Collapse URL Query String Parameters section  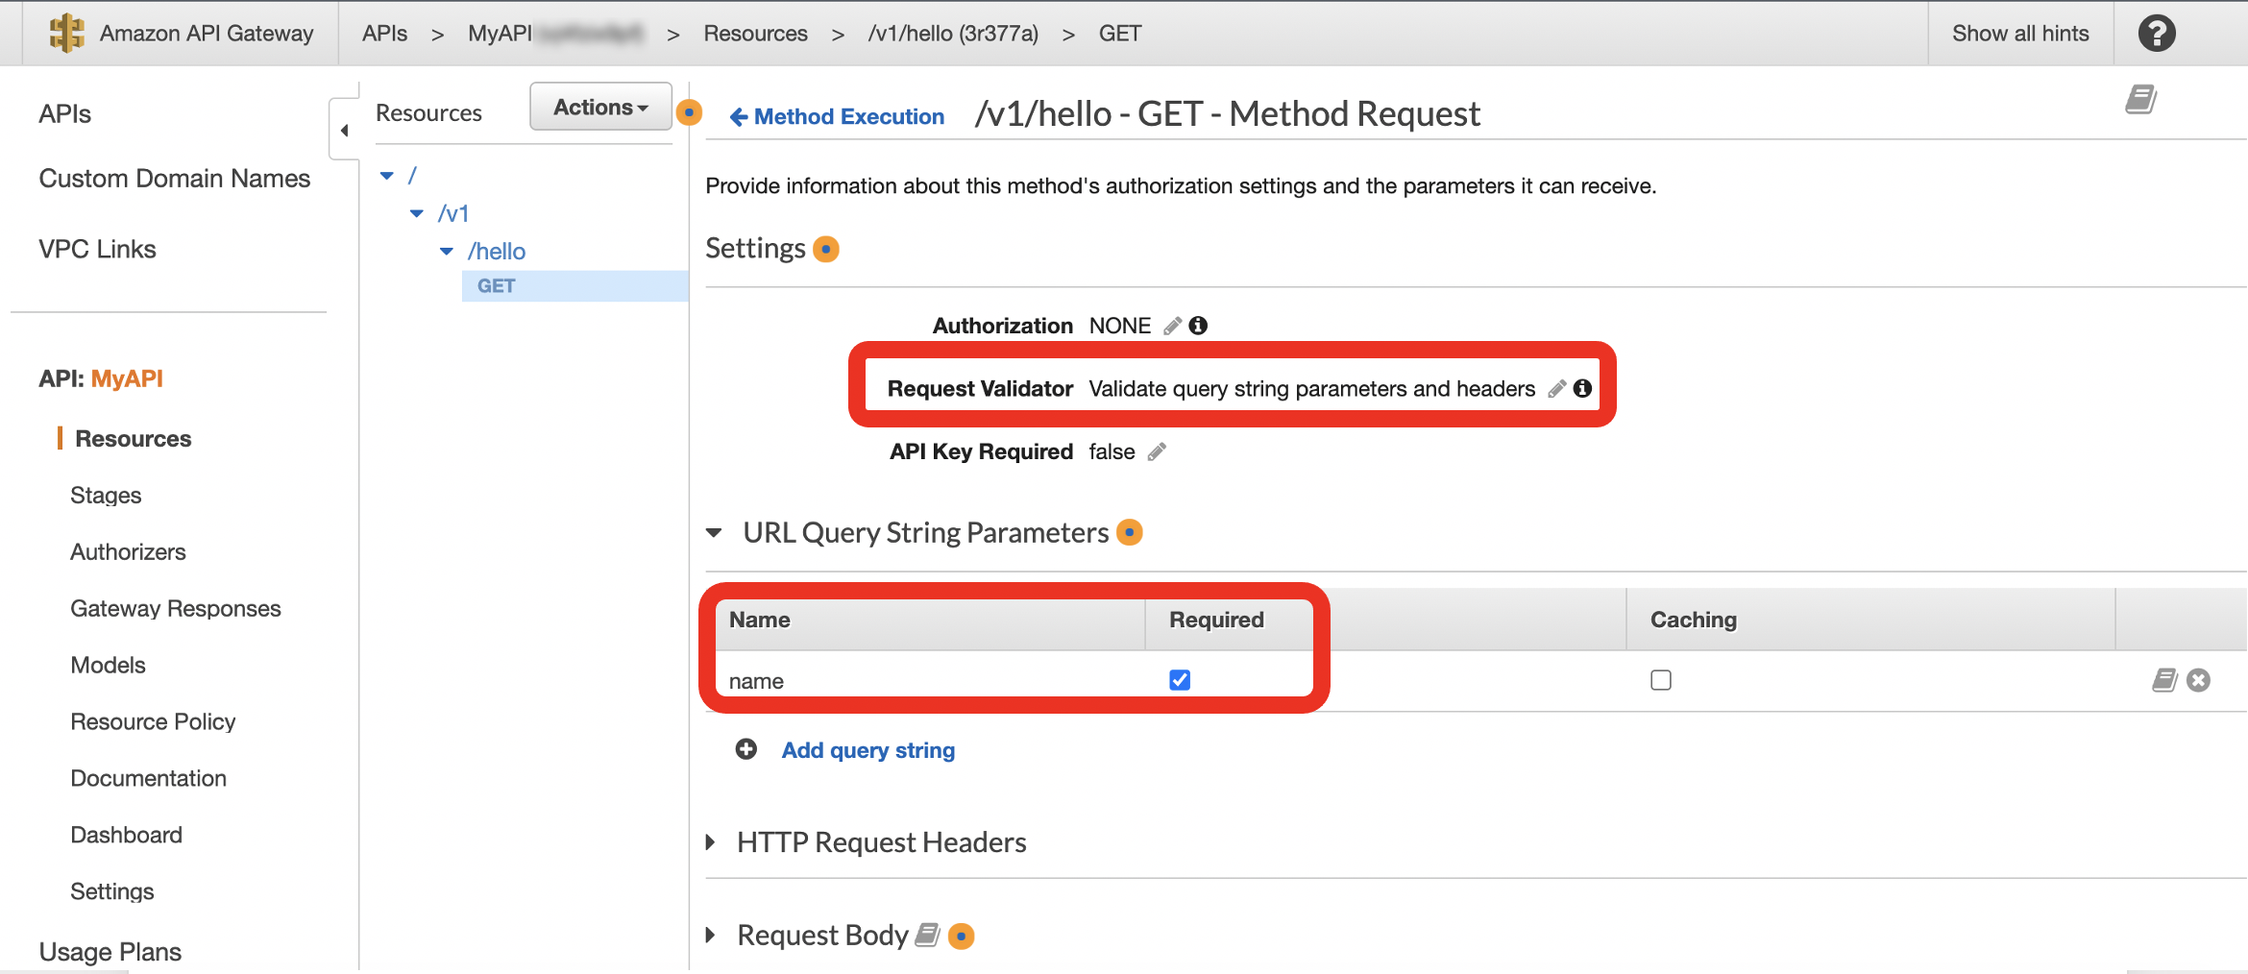point(714,532)
